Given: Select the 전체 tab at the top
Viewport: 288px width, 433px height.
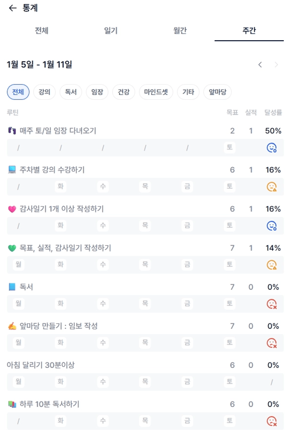Looking at the screenshot, I should 41,31.
